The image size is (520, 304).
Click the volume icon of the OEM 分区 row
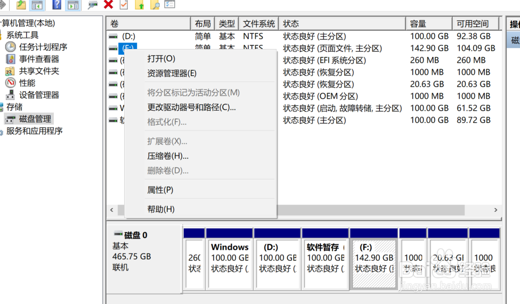tap(113, 96)
